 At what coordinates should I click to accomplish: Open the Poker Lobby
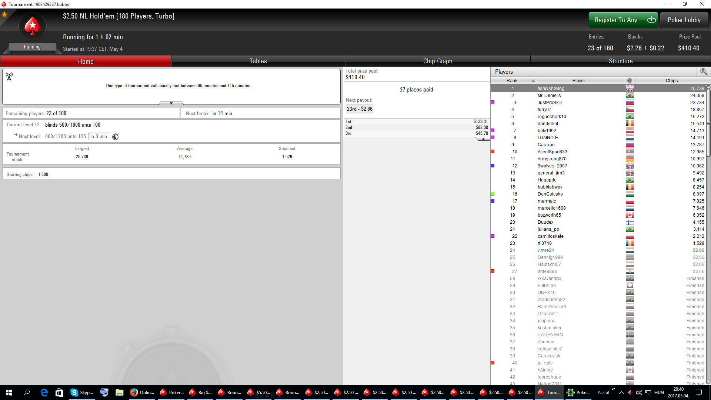[684, 20]
